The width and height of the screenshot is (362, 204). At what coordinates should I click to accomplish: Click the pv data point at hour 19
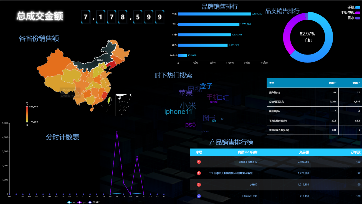(137, 157)
